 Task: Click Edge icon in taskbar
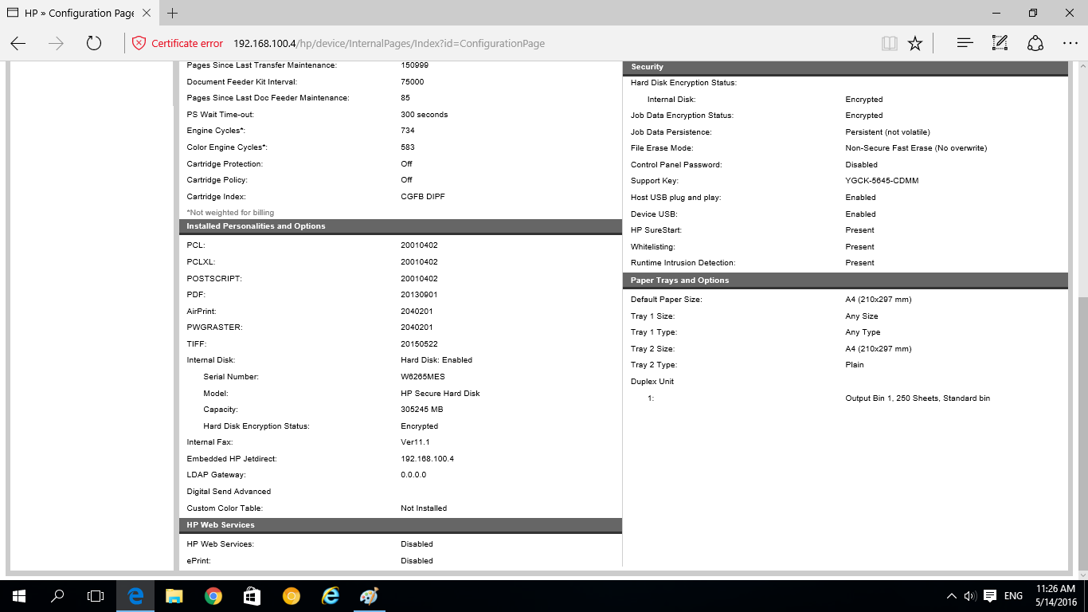click(135, 596)
